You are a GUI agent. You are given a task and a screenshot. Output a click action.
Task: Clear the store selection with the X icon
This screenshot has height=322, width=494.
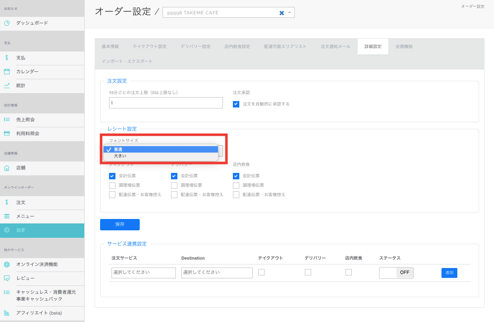click(281, 13)
